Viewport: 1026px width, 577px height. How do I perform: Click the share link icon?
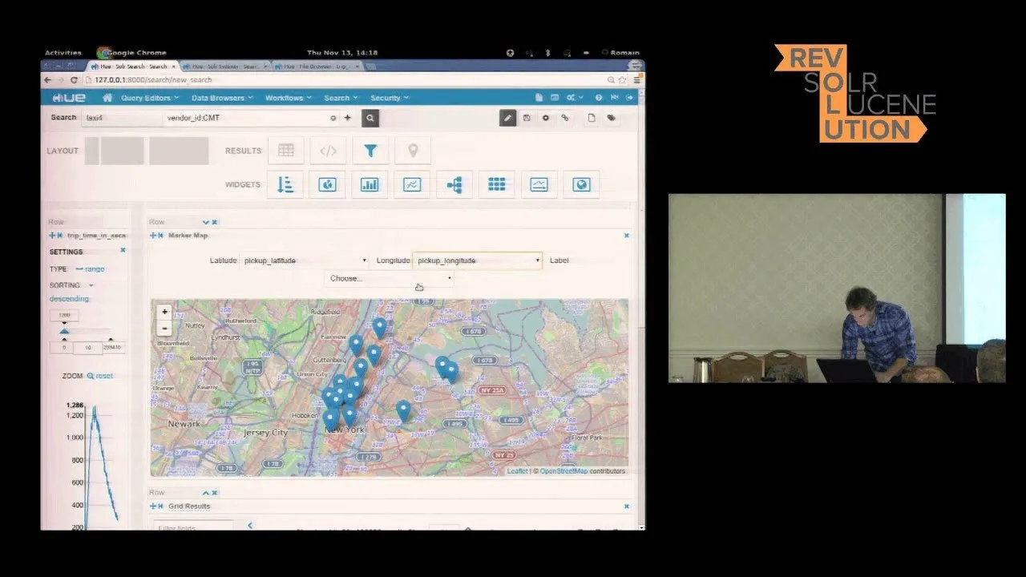pos(565,118)
